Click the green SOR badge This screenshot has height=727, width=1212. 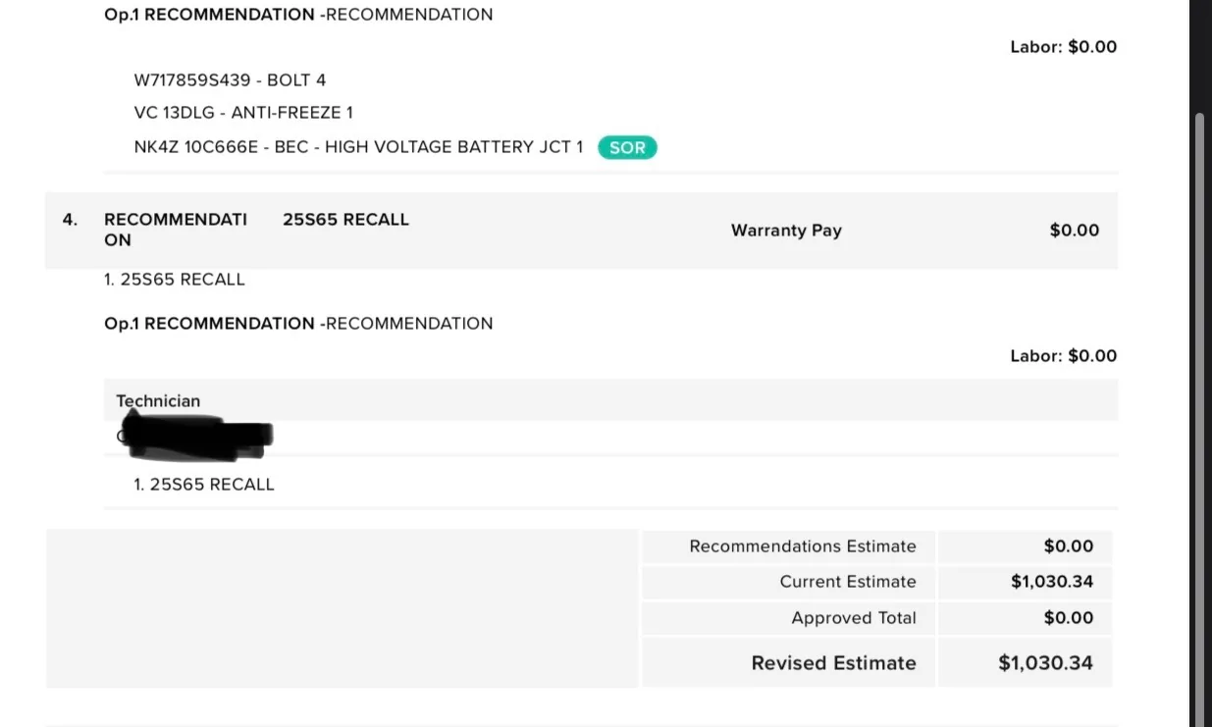[x=627, y=147]
